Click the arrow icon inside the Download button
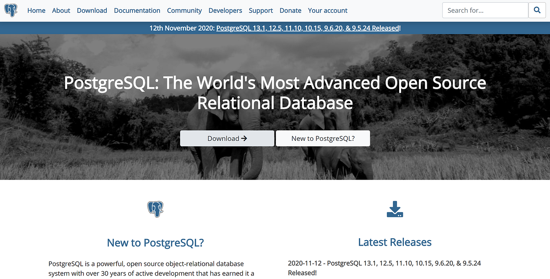The height and width of the screenshot is (279, 550). 245,138
